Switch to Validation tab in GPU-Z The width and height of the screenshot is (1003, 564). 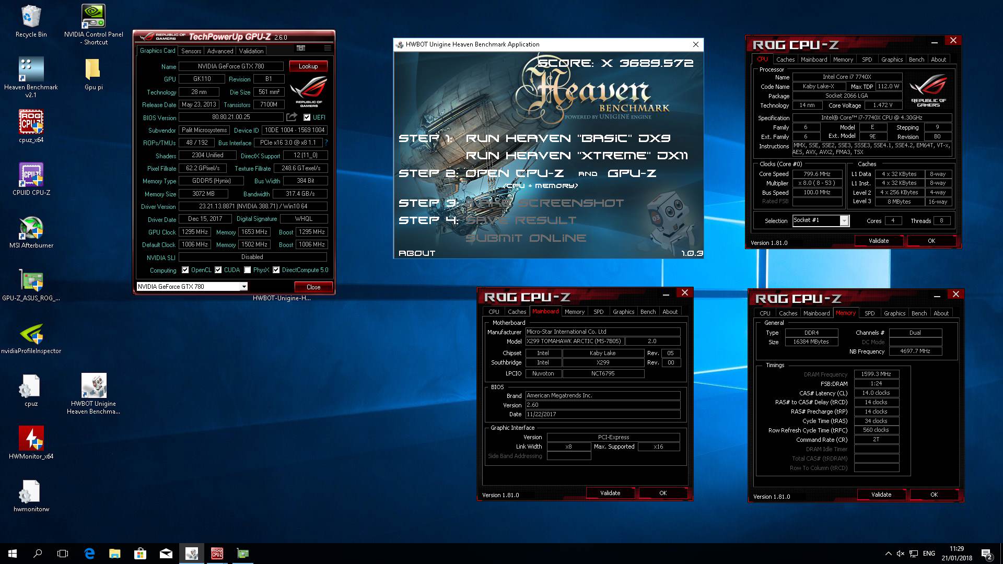(251, 51)
